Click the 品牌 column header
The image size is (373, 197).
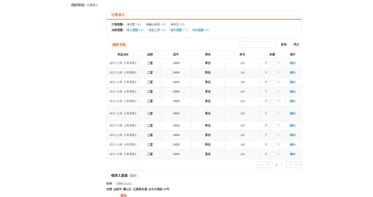click(150, 54)
